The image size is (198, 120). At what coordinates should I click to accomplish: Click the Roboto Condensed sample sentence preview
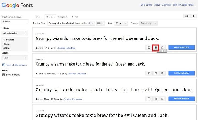coord(90,64)
